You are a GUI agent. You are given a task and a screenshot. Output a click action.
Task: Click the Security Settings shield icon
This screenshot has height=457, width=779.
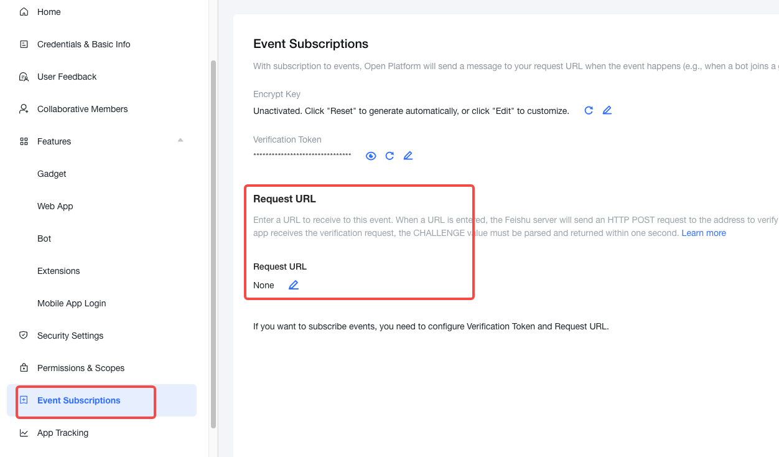[x=24, y=336]
